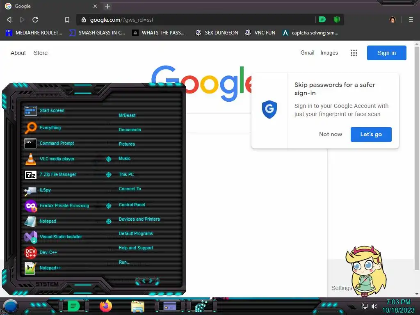The height and width of the screenshot is (315, 420).
Task: Click the browser forward arrow
Action: click(x=22, y=20)
